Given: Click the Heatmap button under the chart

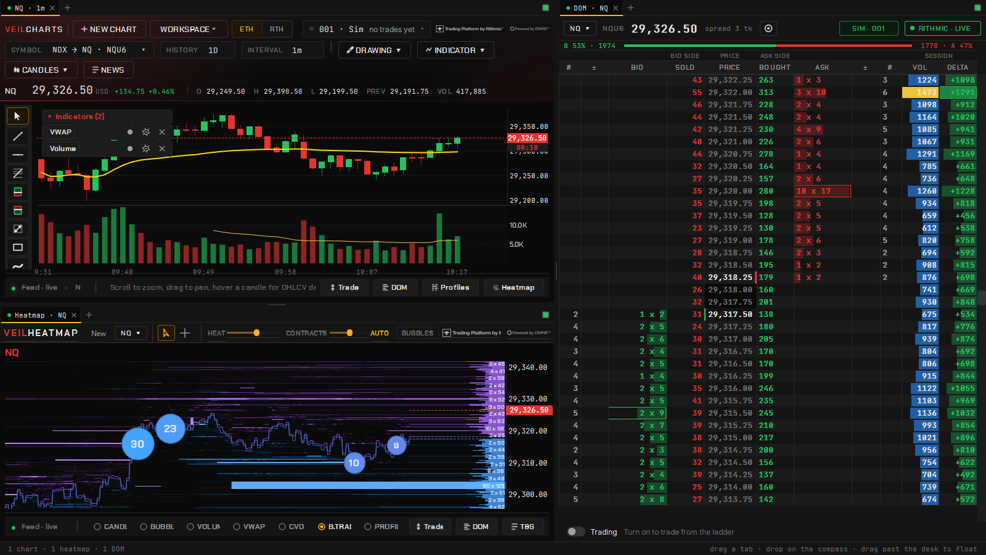Looking at the screenshot, I should coord(514,287).
